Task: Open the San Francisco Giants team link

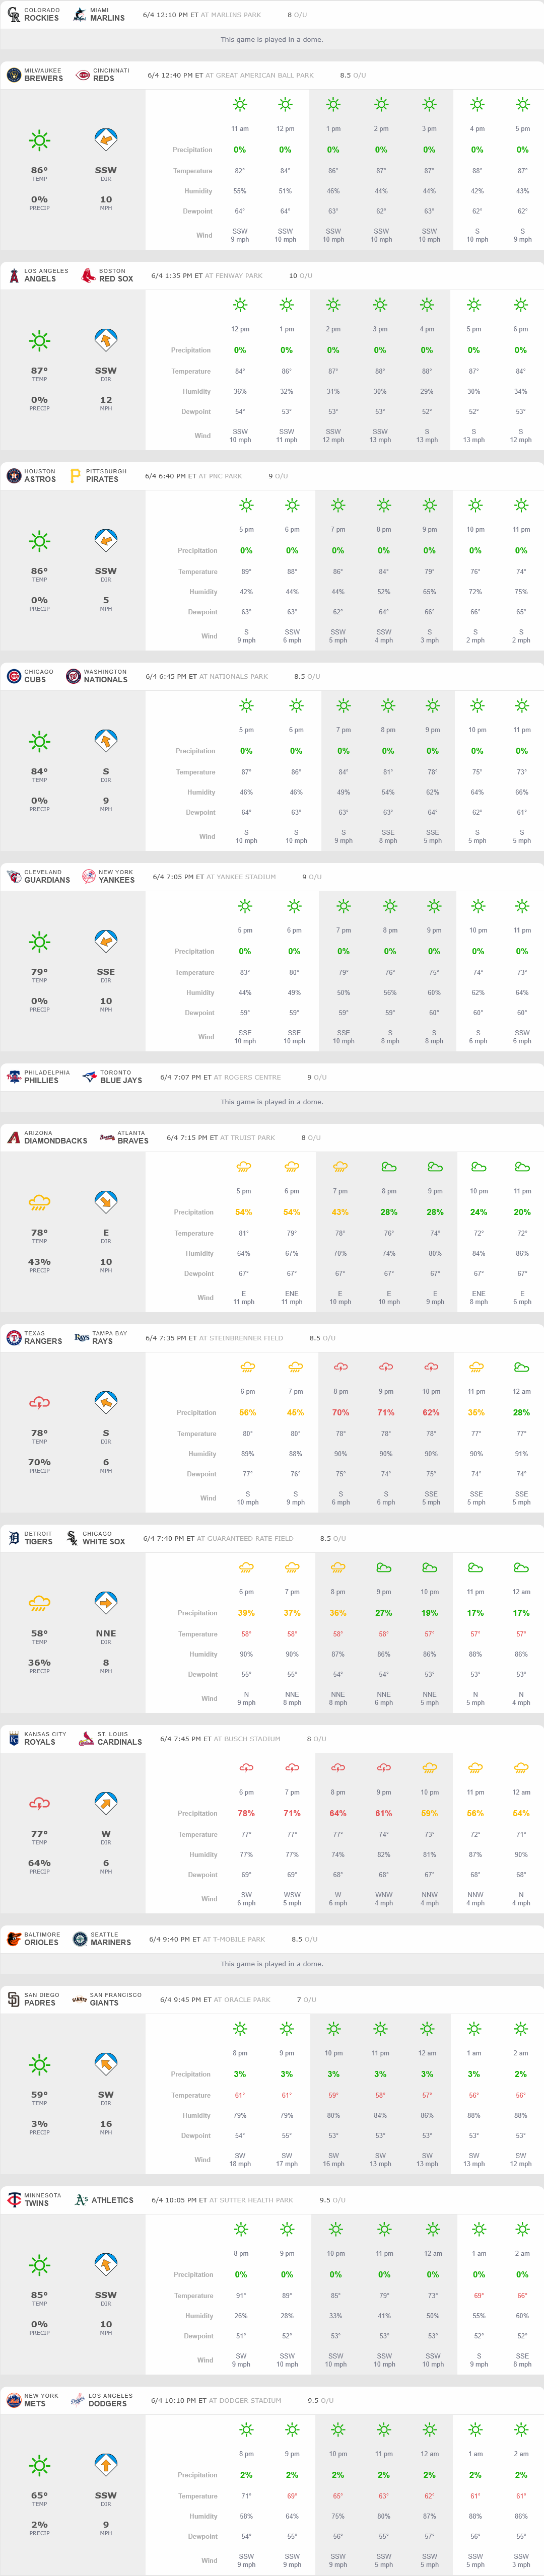Action: 107,1999
